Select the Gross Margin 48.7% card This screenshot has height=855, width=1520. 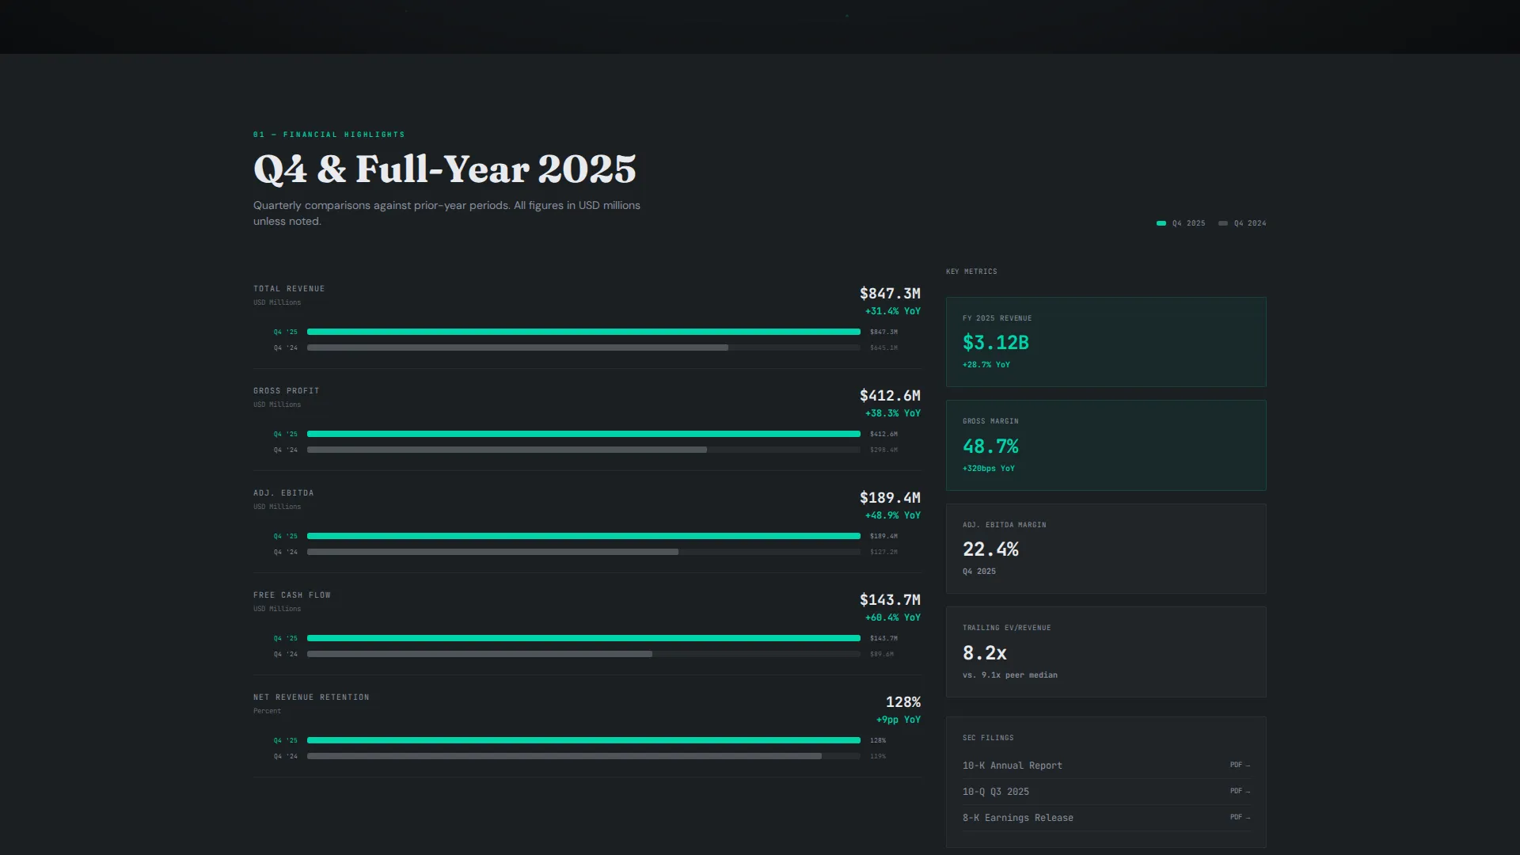tap(1106, 445)
